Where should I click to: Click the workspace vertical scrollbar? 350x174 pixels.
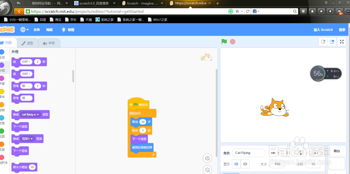216,113
